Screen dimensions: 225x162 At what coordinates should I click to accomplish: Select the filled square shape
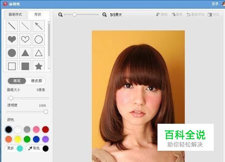tap(25, 65)
